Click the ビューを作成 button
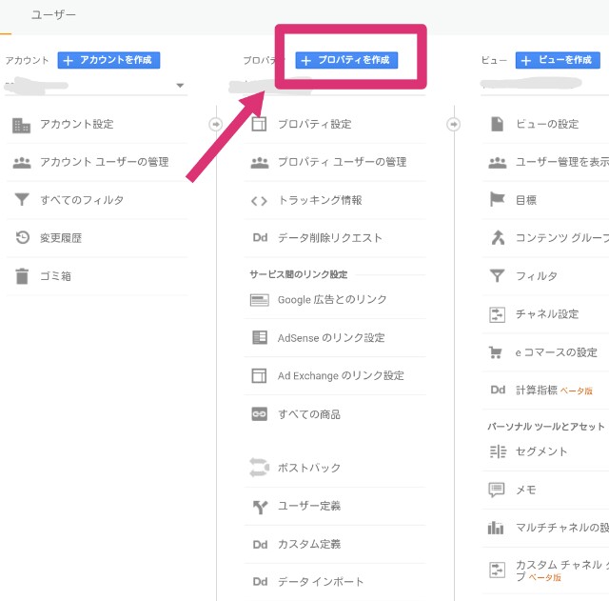609x601 pixels. (x=558, y=60)
